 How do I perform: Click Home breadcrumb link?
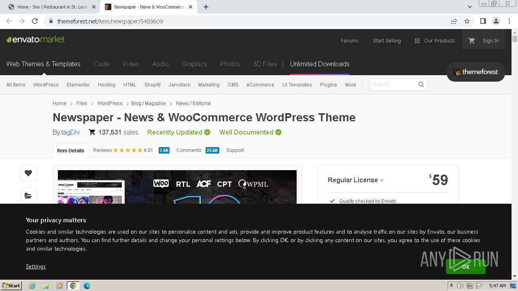pyautogui.click(x=59, y=103)
